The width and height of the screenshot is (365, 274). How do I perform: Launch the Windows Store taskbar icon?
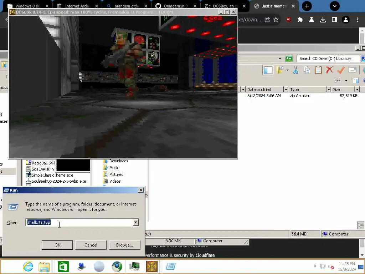(63, 266)
